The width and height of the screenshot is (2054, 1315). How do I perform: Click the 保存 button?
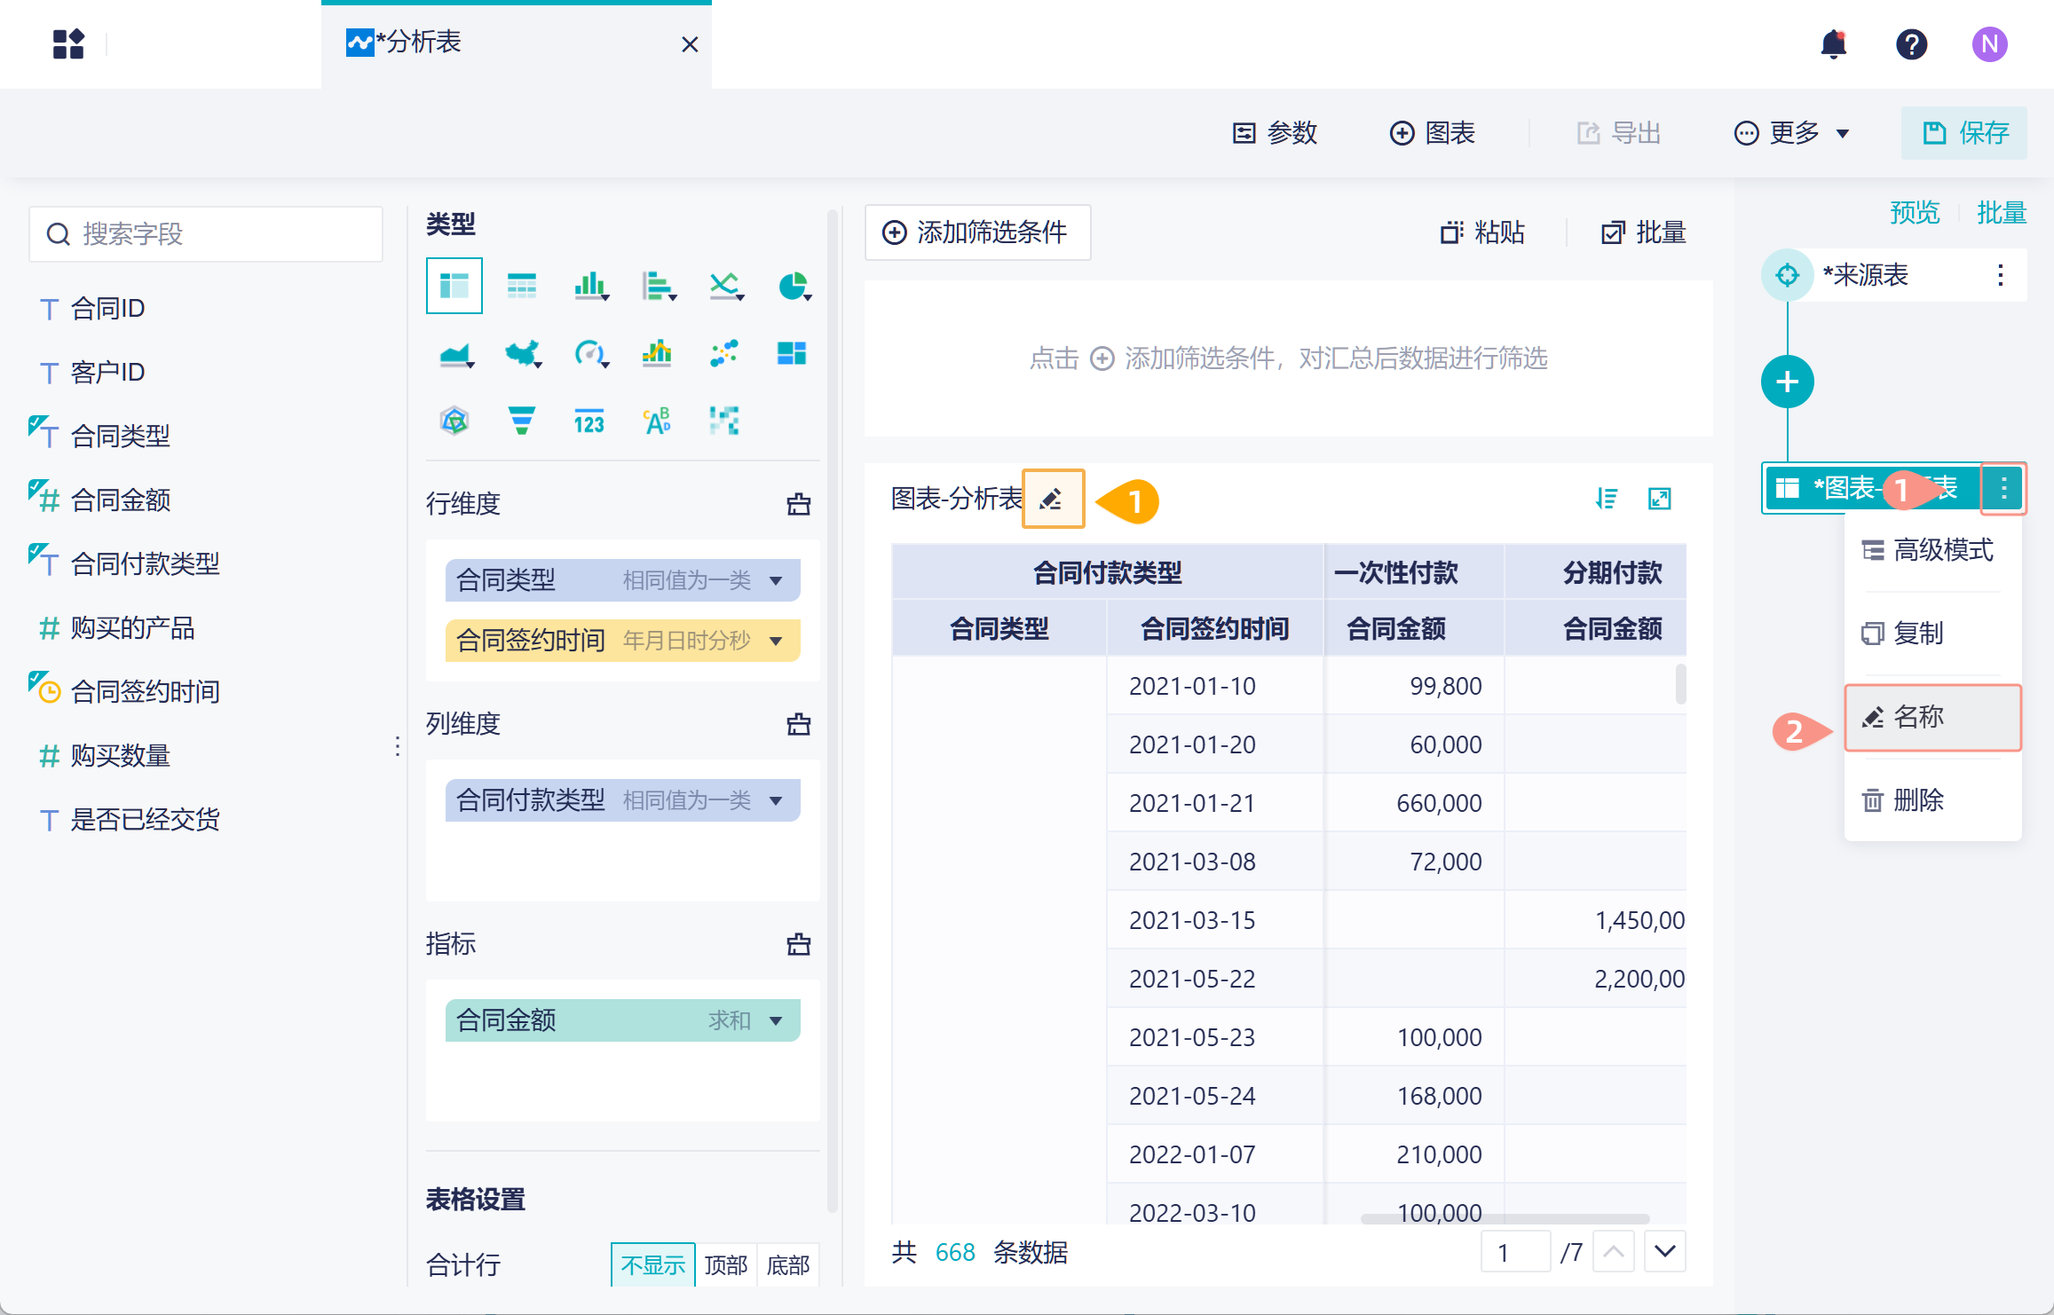(1964, 133)
